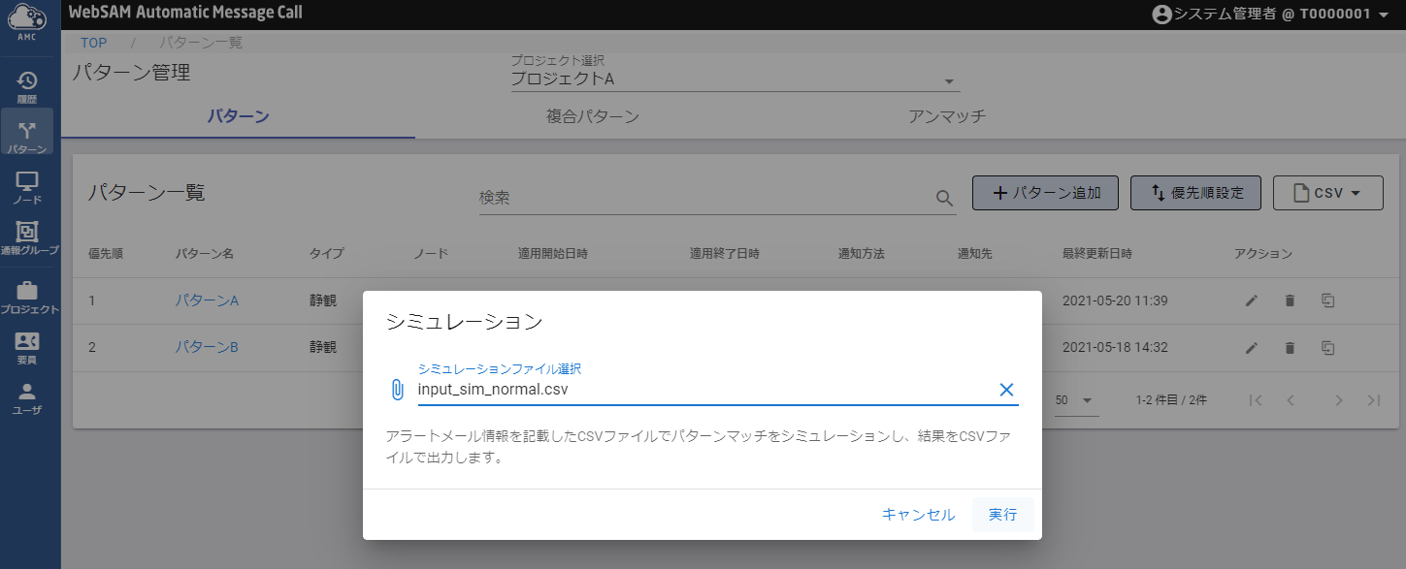Switch to the アンマッチ tab
1406x569 pixels.
[946, 117]
